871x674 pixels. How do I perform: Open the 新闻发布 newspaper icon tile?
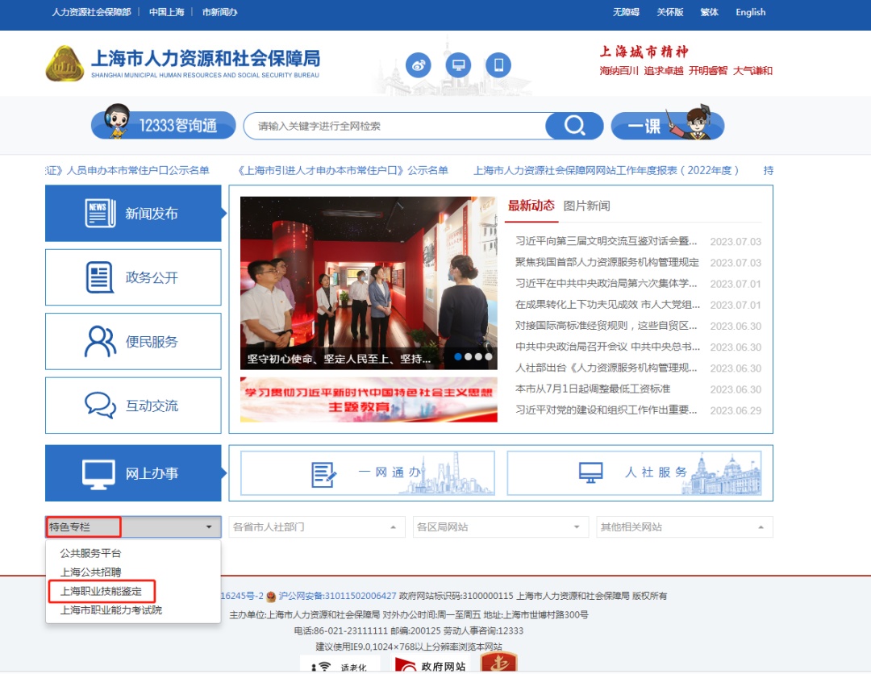[133, 214]
